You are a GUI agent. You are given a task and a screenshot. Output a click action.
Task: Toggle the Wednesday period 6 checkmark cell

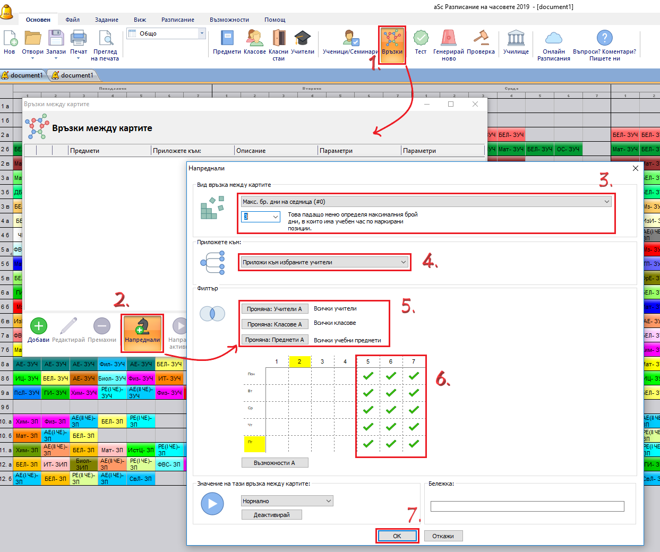pyautogui.click(x=391, y=410)
